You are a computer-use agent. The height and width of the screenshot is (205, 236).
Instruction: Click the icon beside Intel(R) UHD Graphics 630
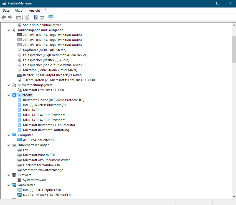[19, 190]
